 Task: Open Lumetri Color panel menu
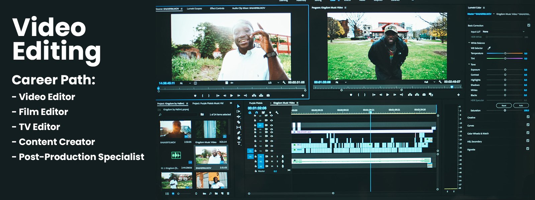(484, 8)
